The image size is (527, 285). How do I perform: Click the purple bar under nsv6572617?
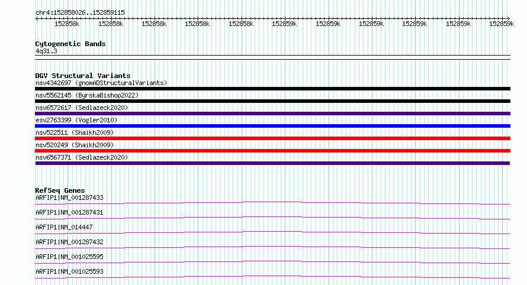[272, 114]
